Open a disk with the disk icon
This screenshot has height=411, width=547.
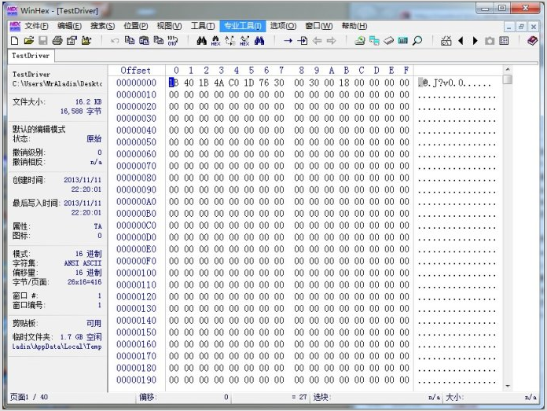click(360, 41)
